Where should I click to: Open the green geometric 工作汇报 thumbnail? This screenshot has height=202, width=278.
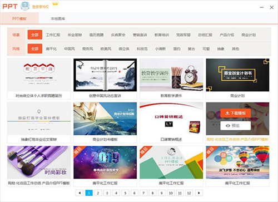click(x=171, y=162)
